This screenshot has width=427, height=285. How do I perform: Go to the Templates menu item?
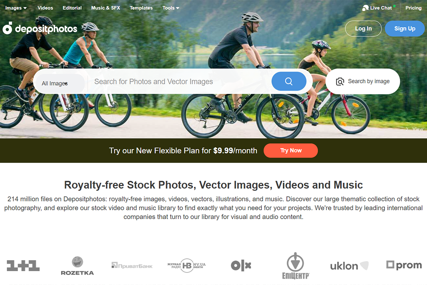point(141,8)
